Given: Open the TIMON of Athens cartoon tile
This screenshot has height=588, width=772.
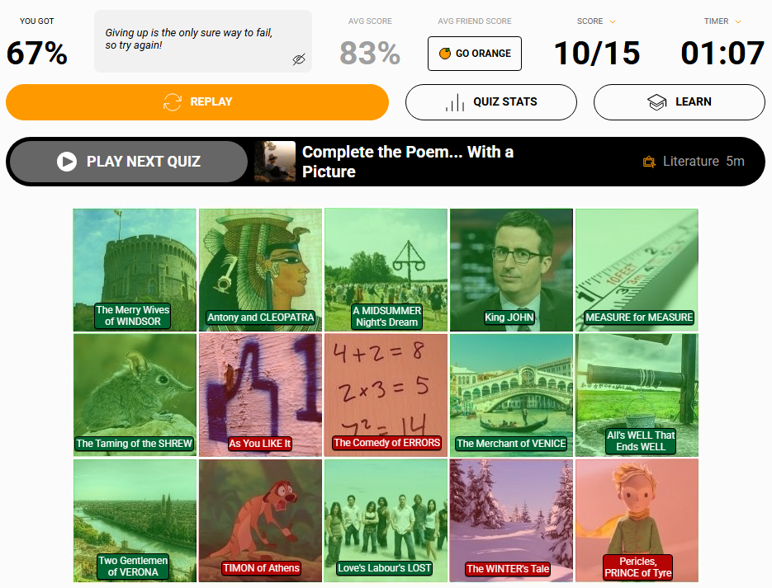Looking at the screenshot, I should tap(260, 520).
